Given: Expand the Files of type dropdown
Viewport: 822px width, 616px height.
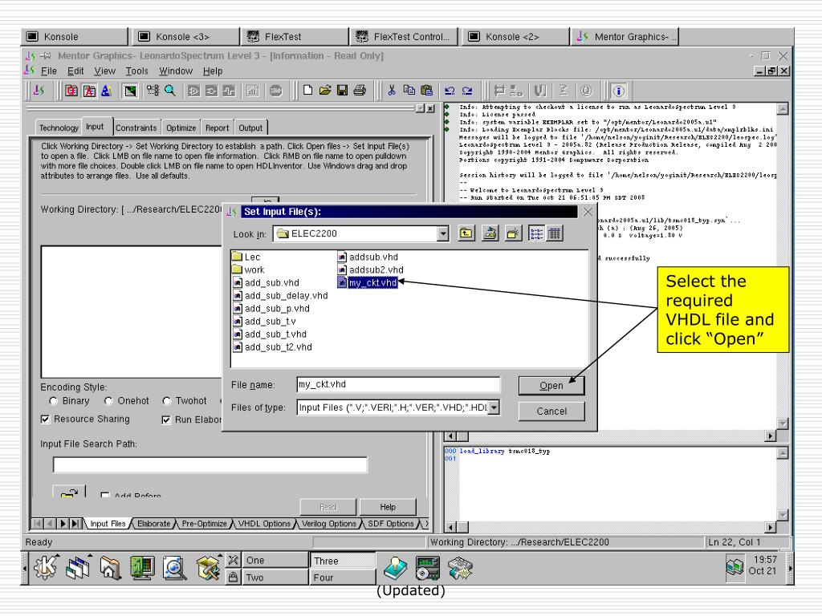Looking at the screenshot, I should pos(494,407).
